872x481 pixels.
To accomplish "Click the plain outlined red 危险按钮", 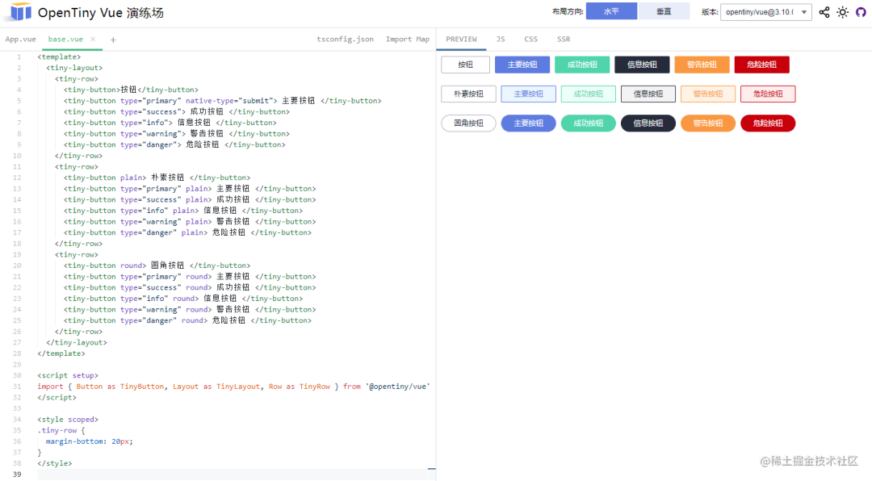I will (768, 94).
